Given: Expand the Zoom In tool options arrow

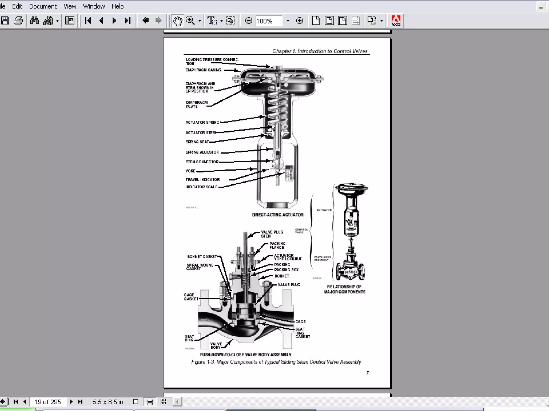Looking at the screenshot, I should click(x=200, y=21).
